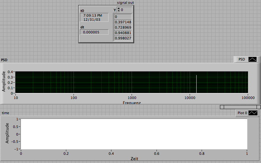Click the Plot 0 legend label
Screen dimensions: 261x163
tap(242, 113)
